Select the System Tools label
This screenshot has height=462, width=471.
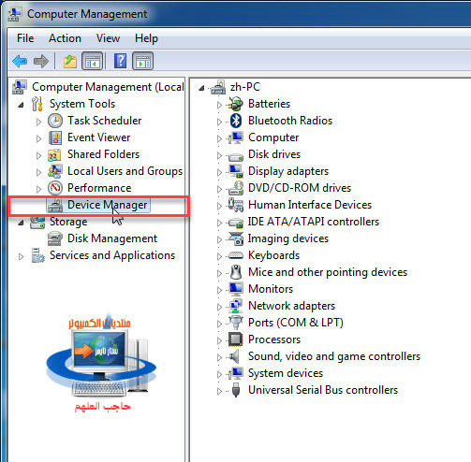82,104
